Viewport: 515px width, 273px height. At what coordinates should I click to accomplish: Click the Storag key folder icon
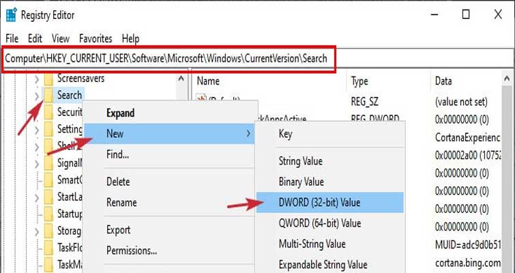48,230
